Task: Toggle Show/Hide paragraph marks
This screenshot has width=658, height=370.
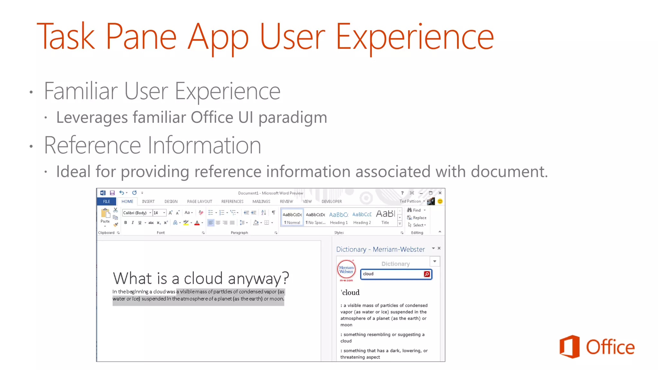Action: tap(273, 213)
